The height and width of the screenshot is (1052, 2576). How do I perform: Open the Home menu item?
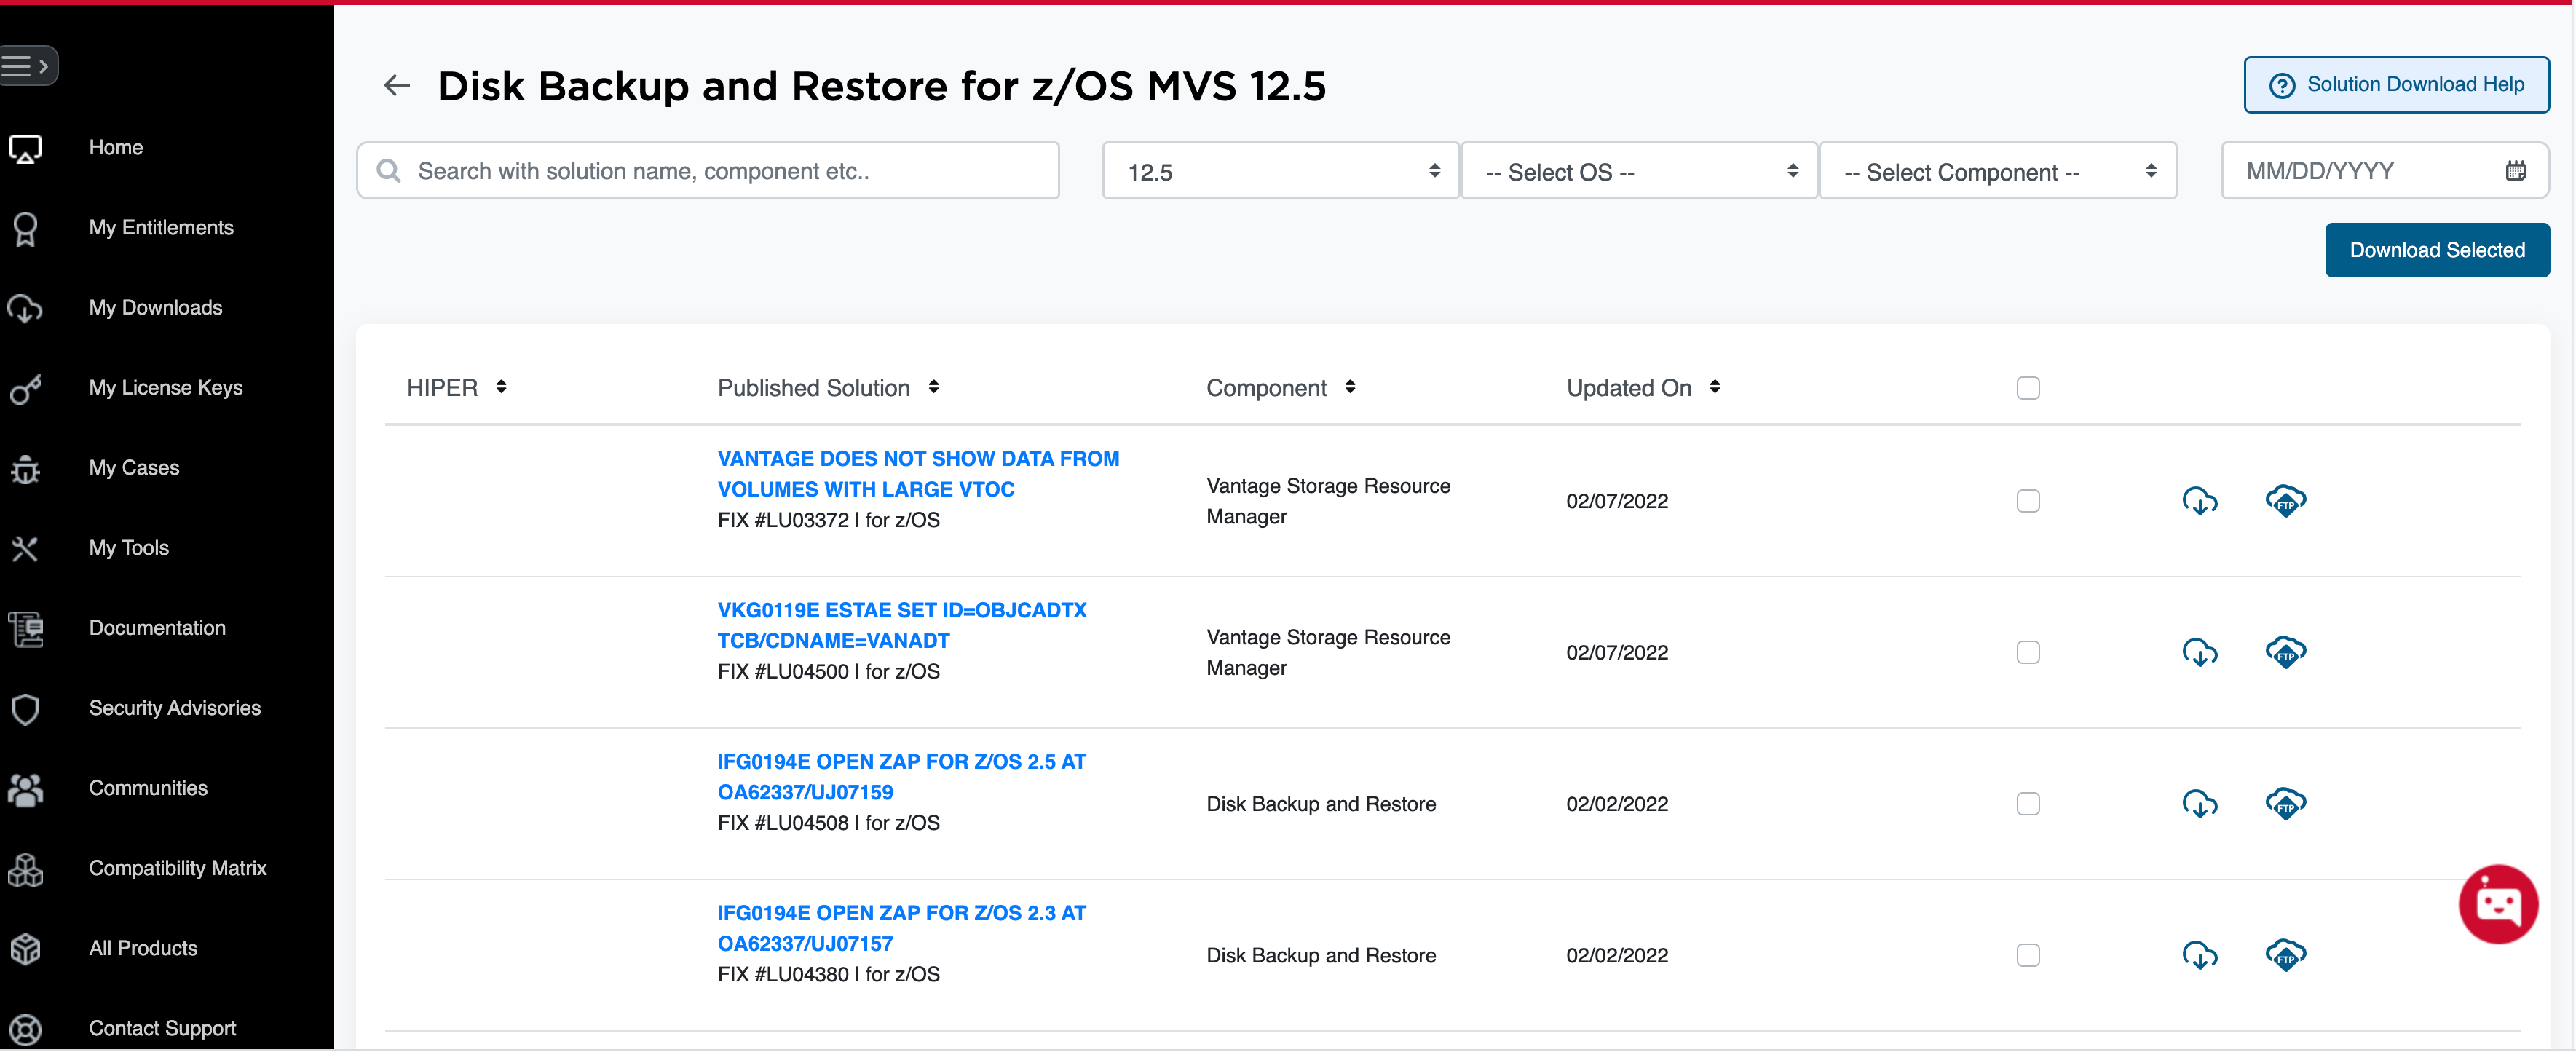point(116,148)
